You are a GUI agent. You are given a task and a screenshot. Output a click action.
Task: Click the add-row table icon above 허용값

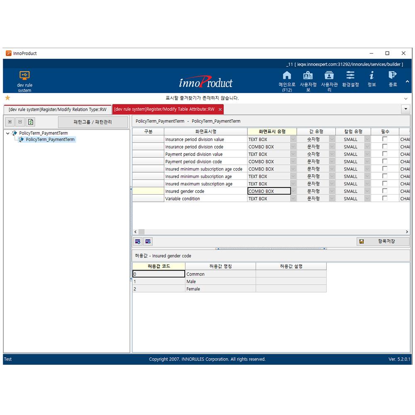point(137,241)
